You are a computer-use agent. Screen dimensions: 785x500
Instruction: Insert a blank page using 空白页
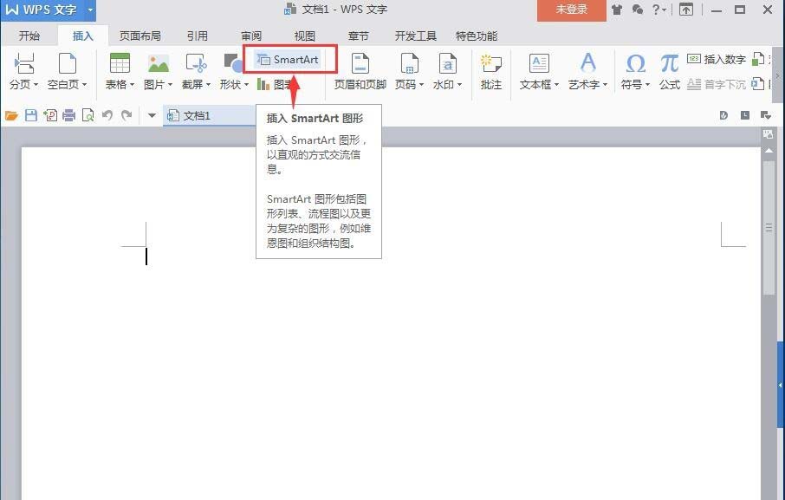[x=67, y=63]
